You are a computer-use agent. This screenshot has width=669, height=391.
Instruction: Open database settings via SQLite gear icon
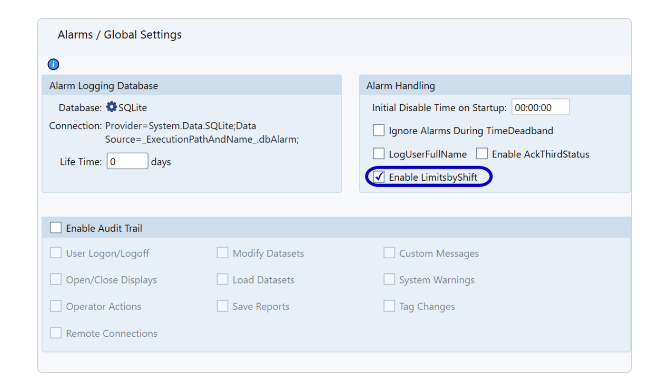click(x=111, y=107)
